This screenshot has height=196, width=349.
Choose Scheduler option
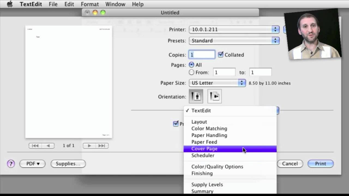coord(230,155)
